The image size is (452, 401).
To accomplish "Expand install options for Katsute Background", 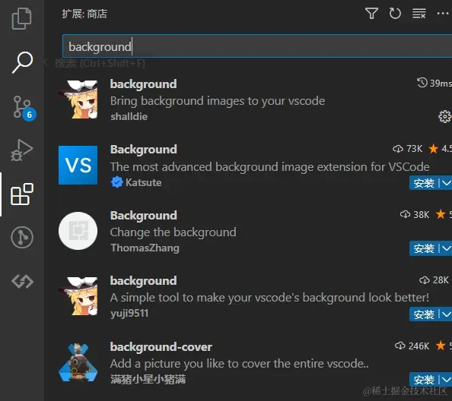I will tap(446, 183).
